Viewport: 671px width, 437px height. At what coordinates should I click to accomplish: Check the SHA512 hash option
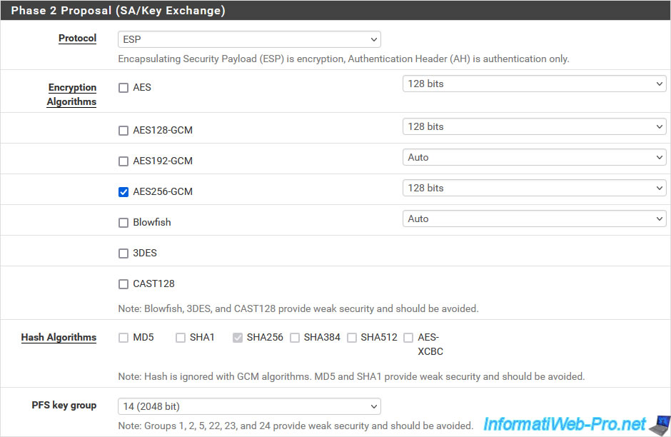click(352, 338)
